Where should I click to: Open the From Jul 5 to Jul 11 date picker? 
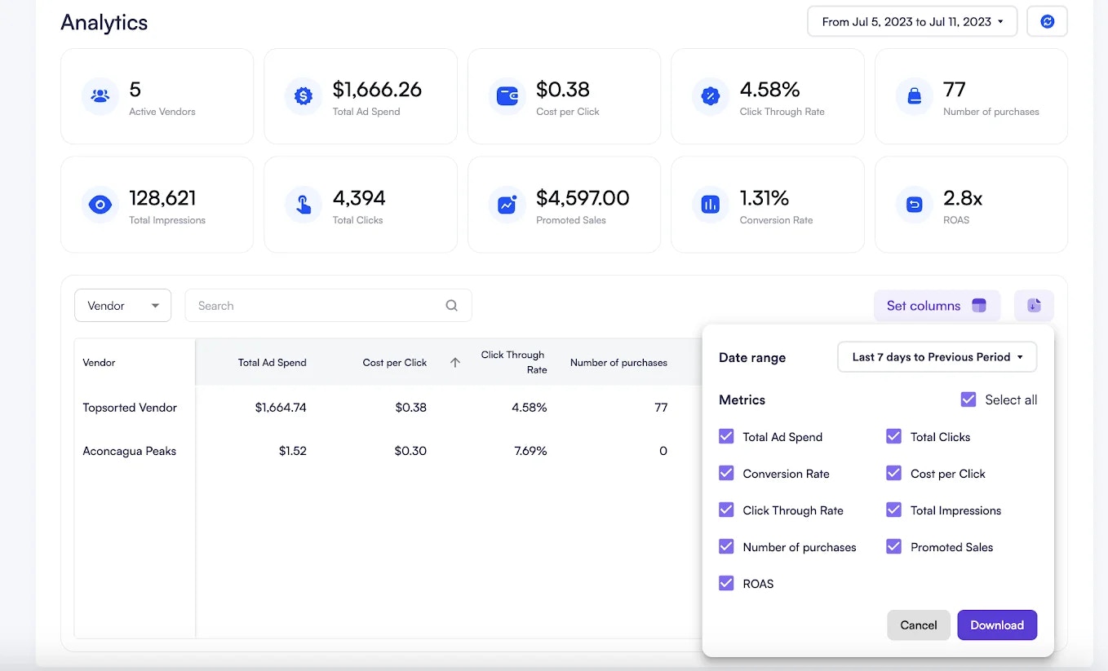(x=911, y=21)
